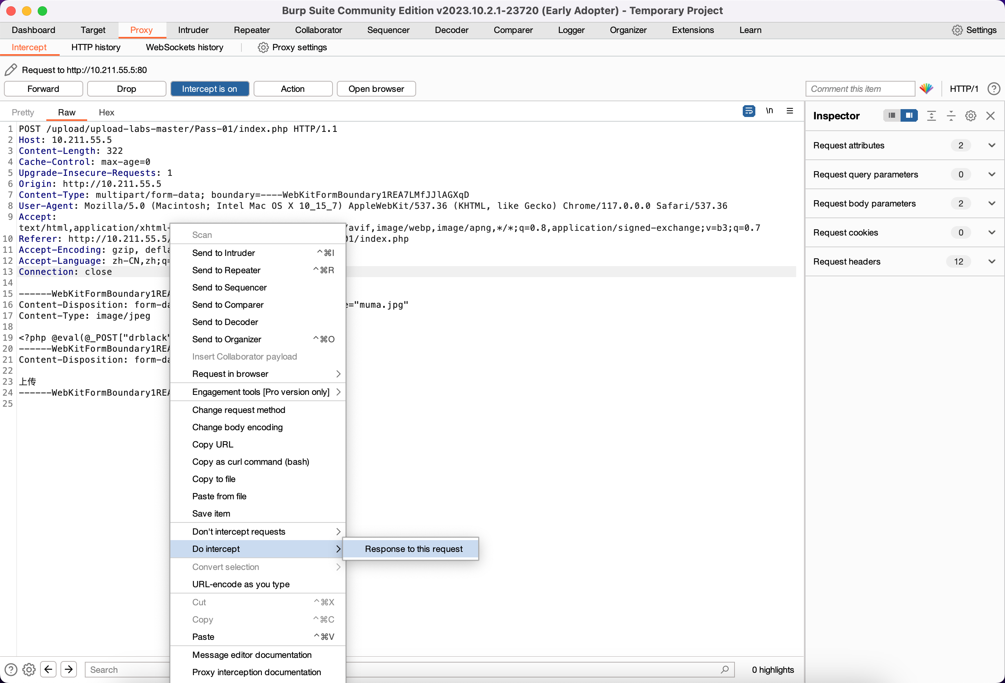1005x683 pixels.
Task: Click the Inspector expand all sections icon
Action: (x=931, y=115)
